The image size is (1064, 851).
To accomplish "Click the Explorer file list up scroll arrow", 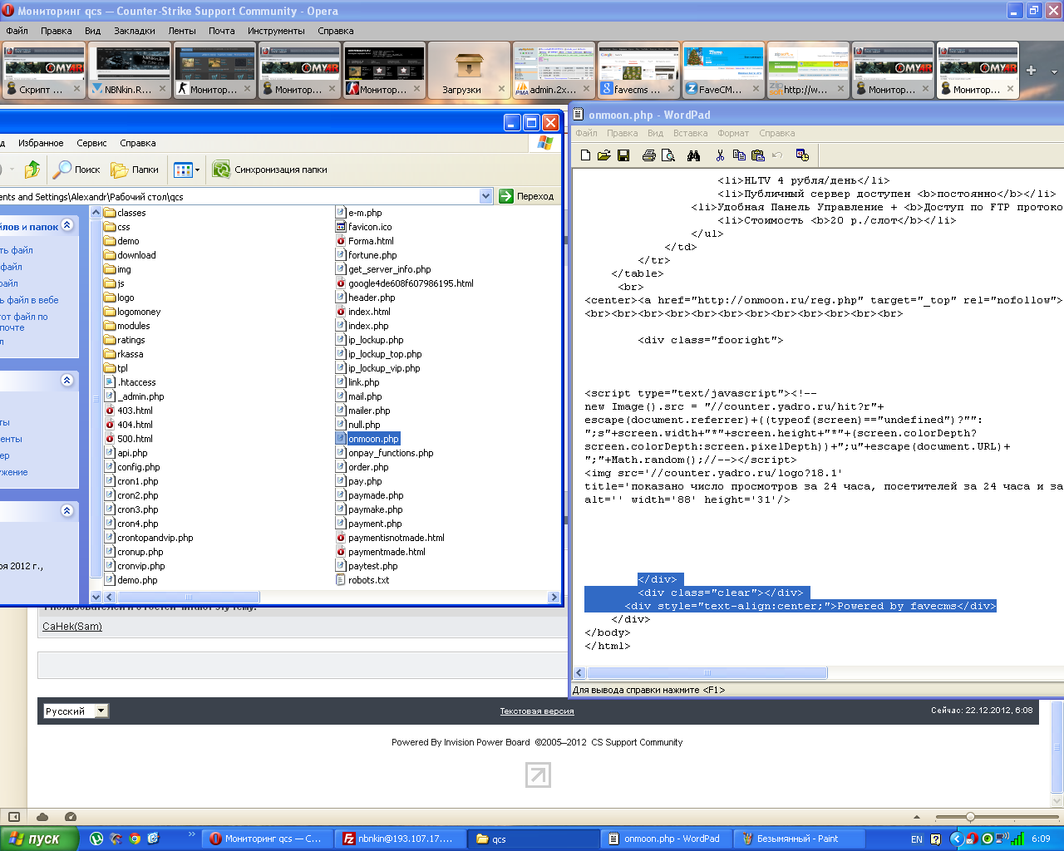I will point(96,213).
